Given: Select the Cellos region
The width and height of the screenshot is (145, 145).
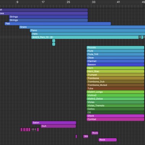Looking at the screenshot, I should pyautogui.click(x=115, y=109).
